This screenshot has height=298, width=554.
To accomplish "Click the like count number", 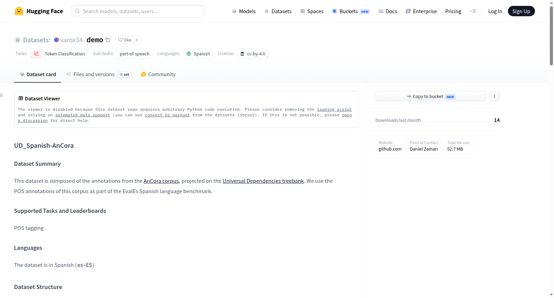I will (137, 40).
